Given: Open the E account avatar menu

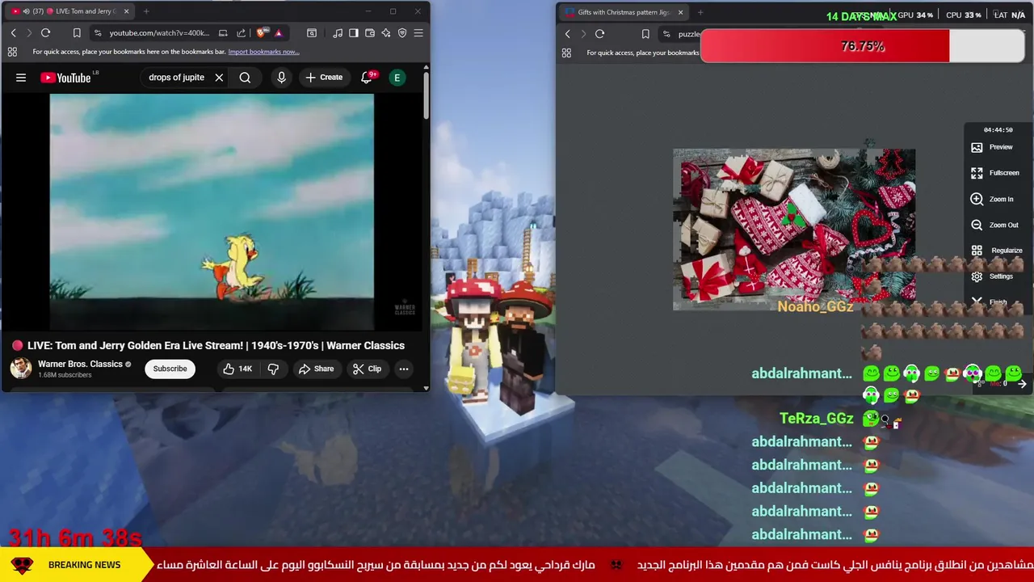Looking at the screenshot, I should pyautogui.click(x=397, y=78).
